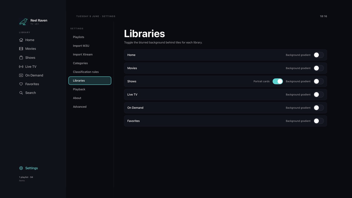The height and width of the screenshot is (198, 352).
Task: Click the Settings gear icon
Action: 21,168
